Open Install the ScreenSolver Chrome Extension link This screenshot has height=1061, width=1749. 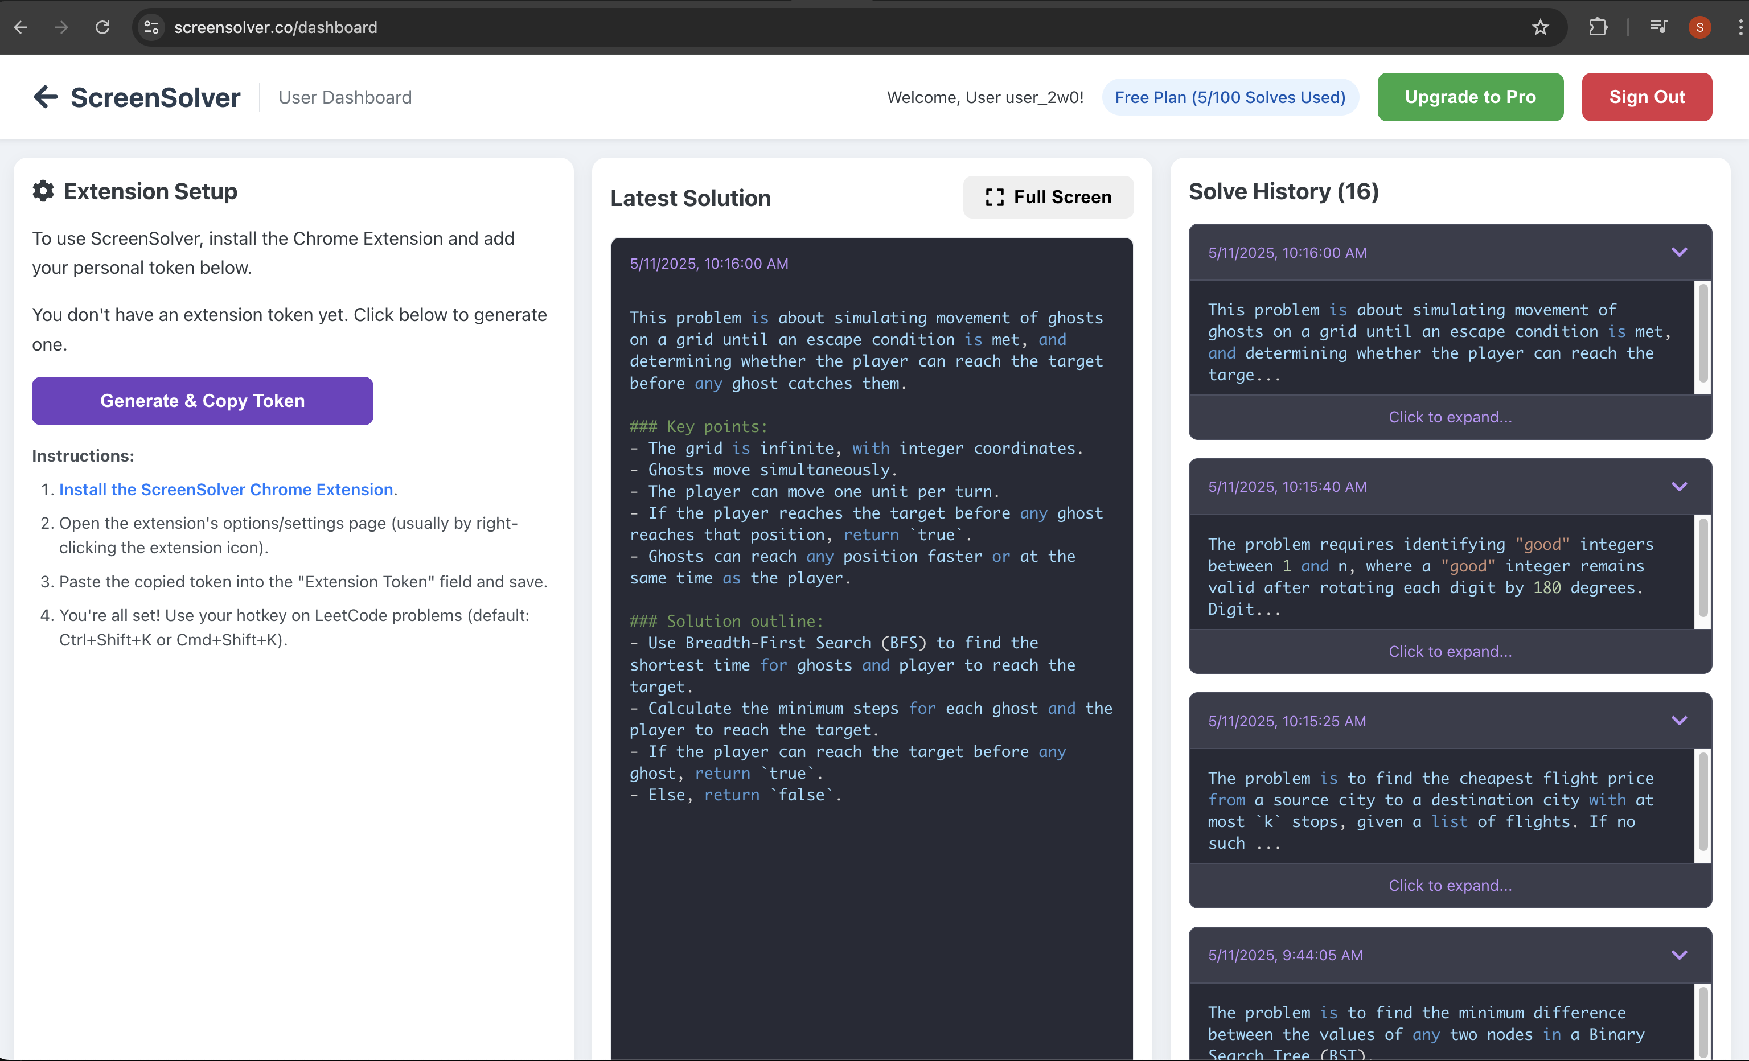point(225,489)
